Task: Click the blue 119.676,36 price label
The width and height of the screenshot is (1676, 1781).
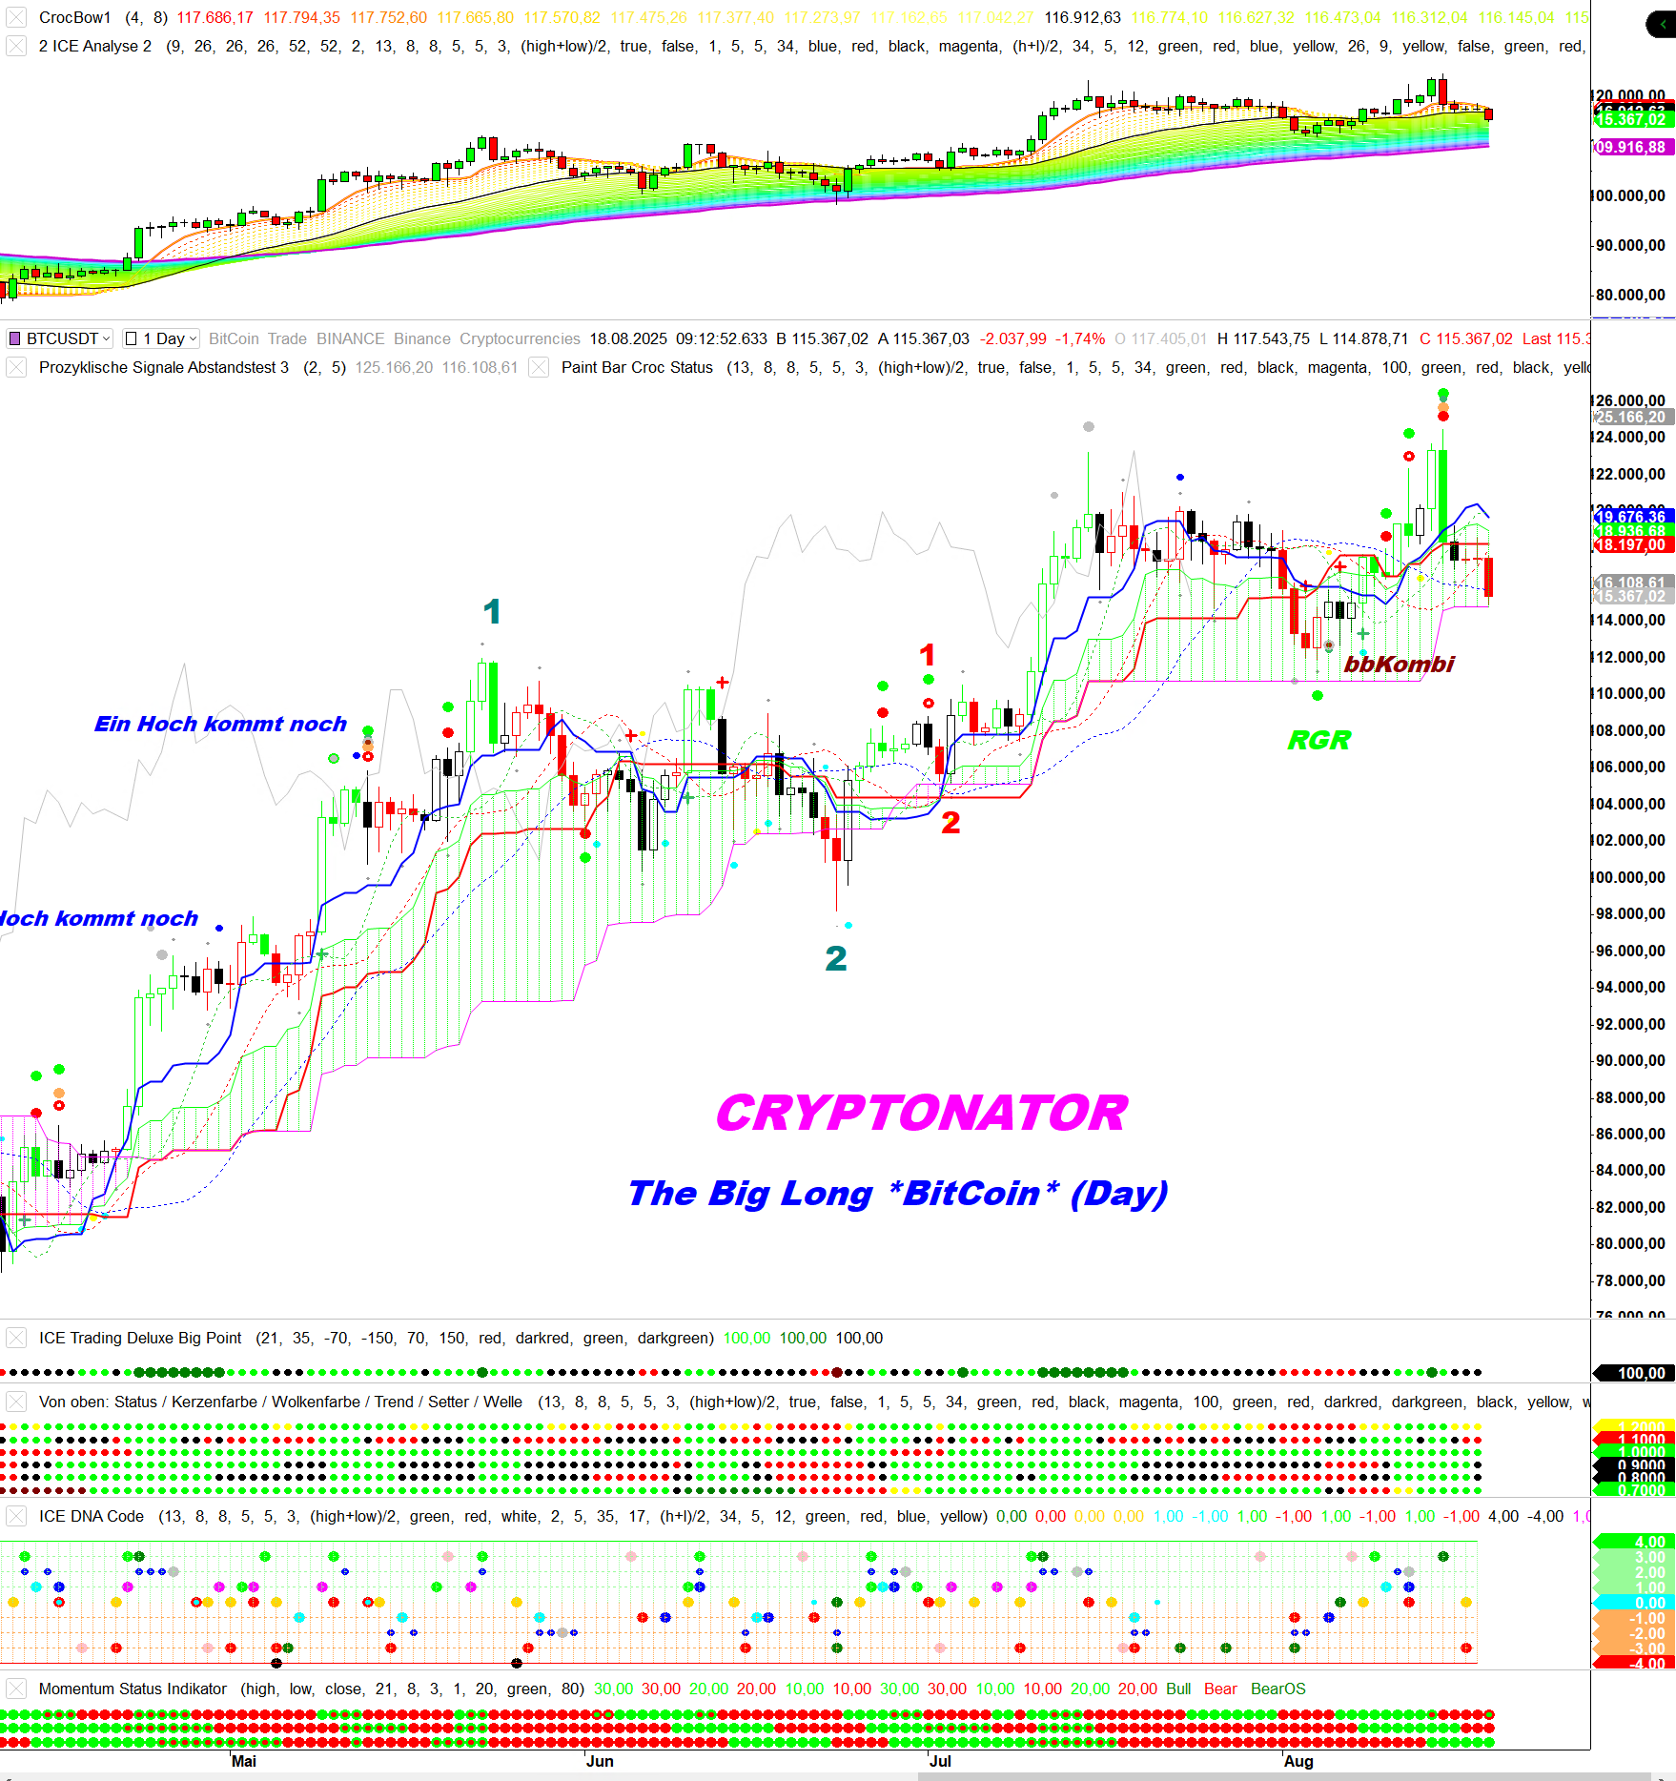Action: coord(1631,517)
